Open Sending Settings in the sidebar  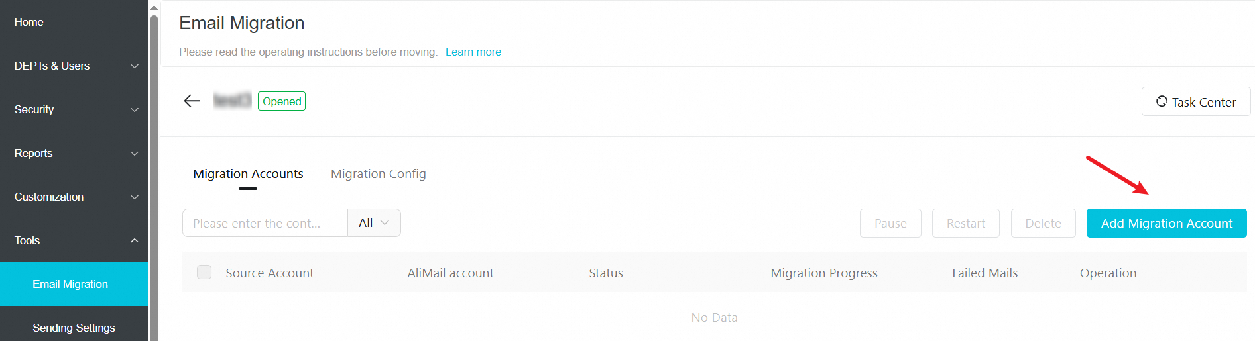point(74,328)
